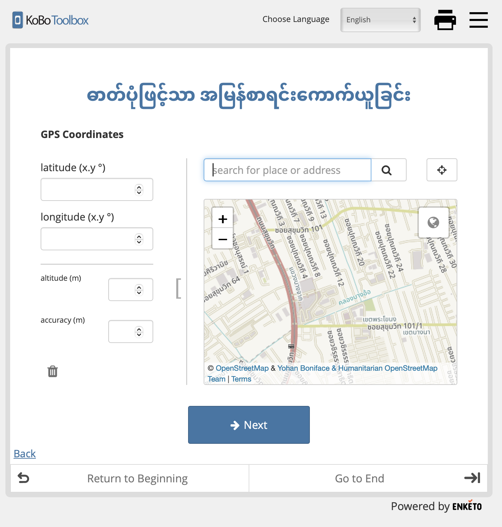Zoom out on the map
Viewport: 502px width, 527px height.
pos(223,239)
